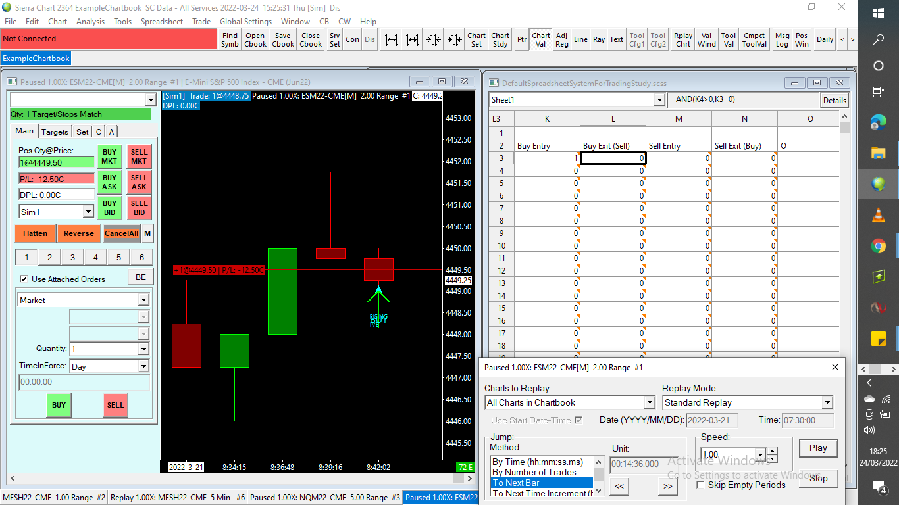The height and width of the screenshot is (505, 899).
Task: Switch to the Targets tab
Action: point(55,132)
